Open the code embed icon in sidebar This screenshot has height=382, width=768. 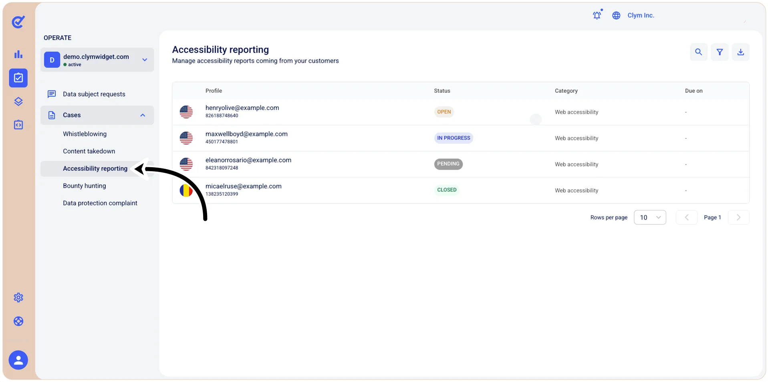tap(18, 125)
